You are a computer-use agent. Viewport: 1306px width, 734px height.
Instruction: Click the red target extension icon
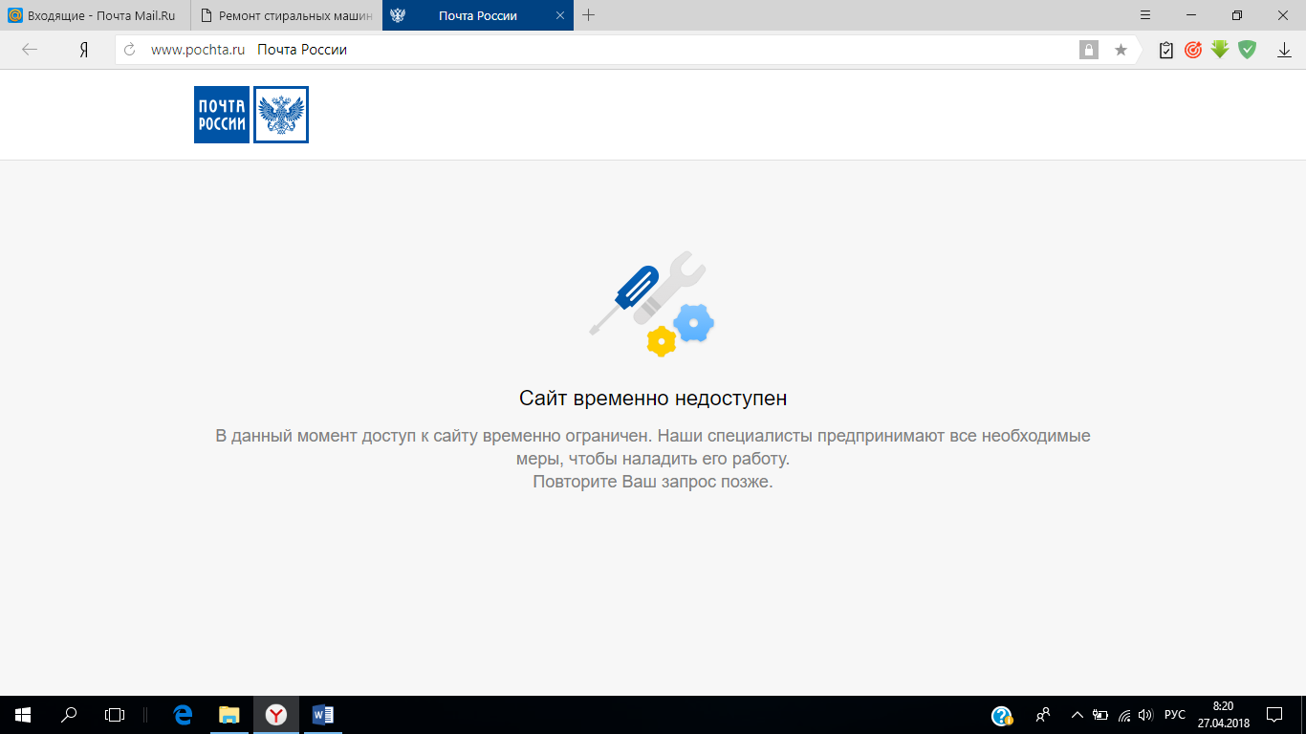[1192, 50]
